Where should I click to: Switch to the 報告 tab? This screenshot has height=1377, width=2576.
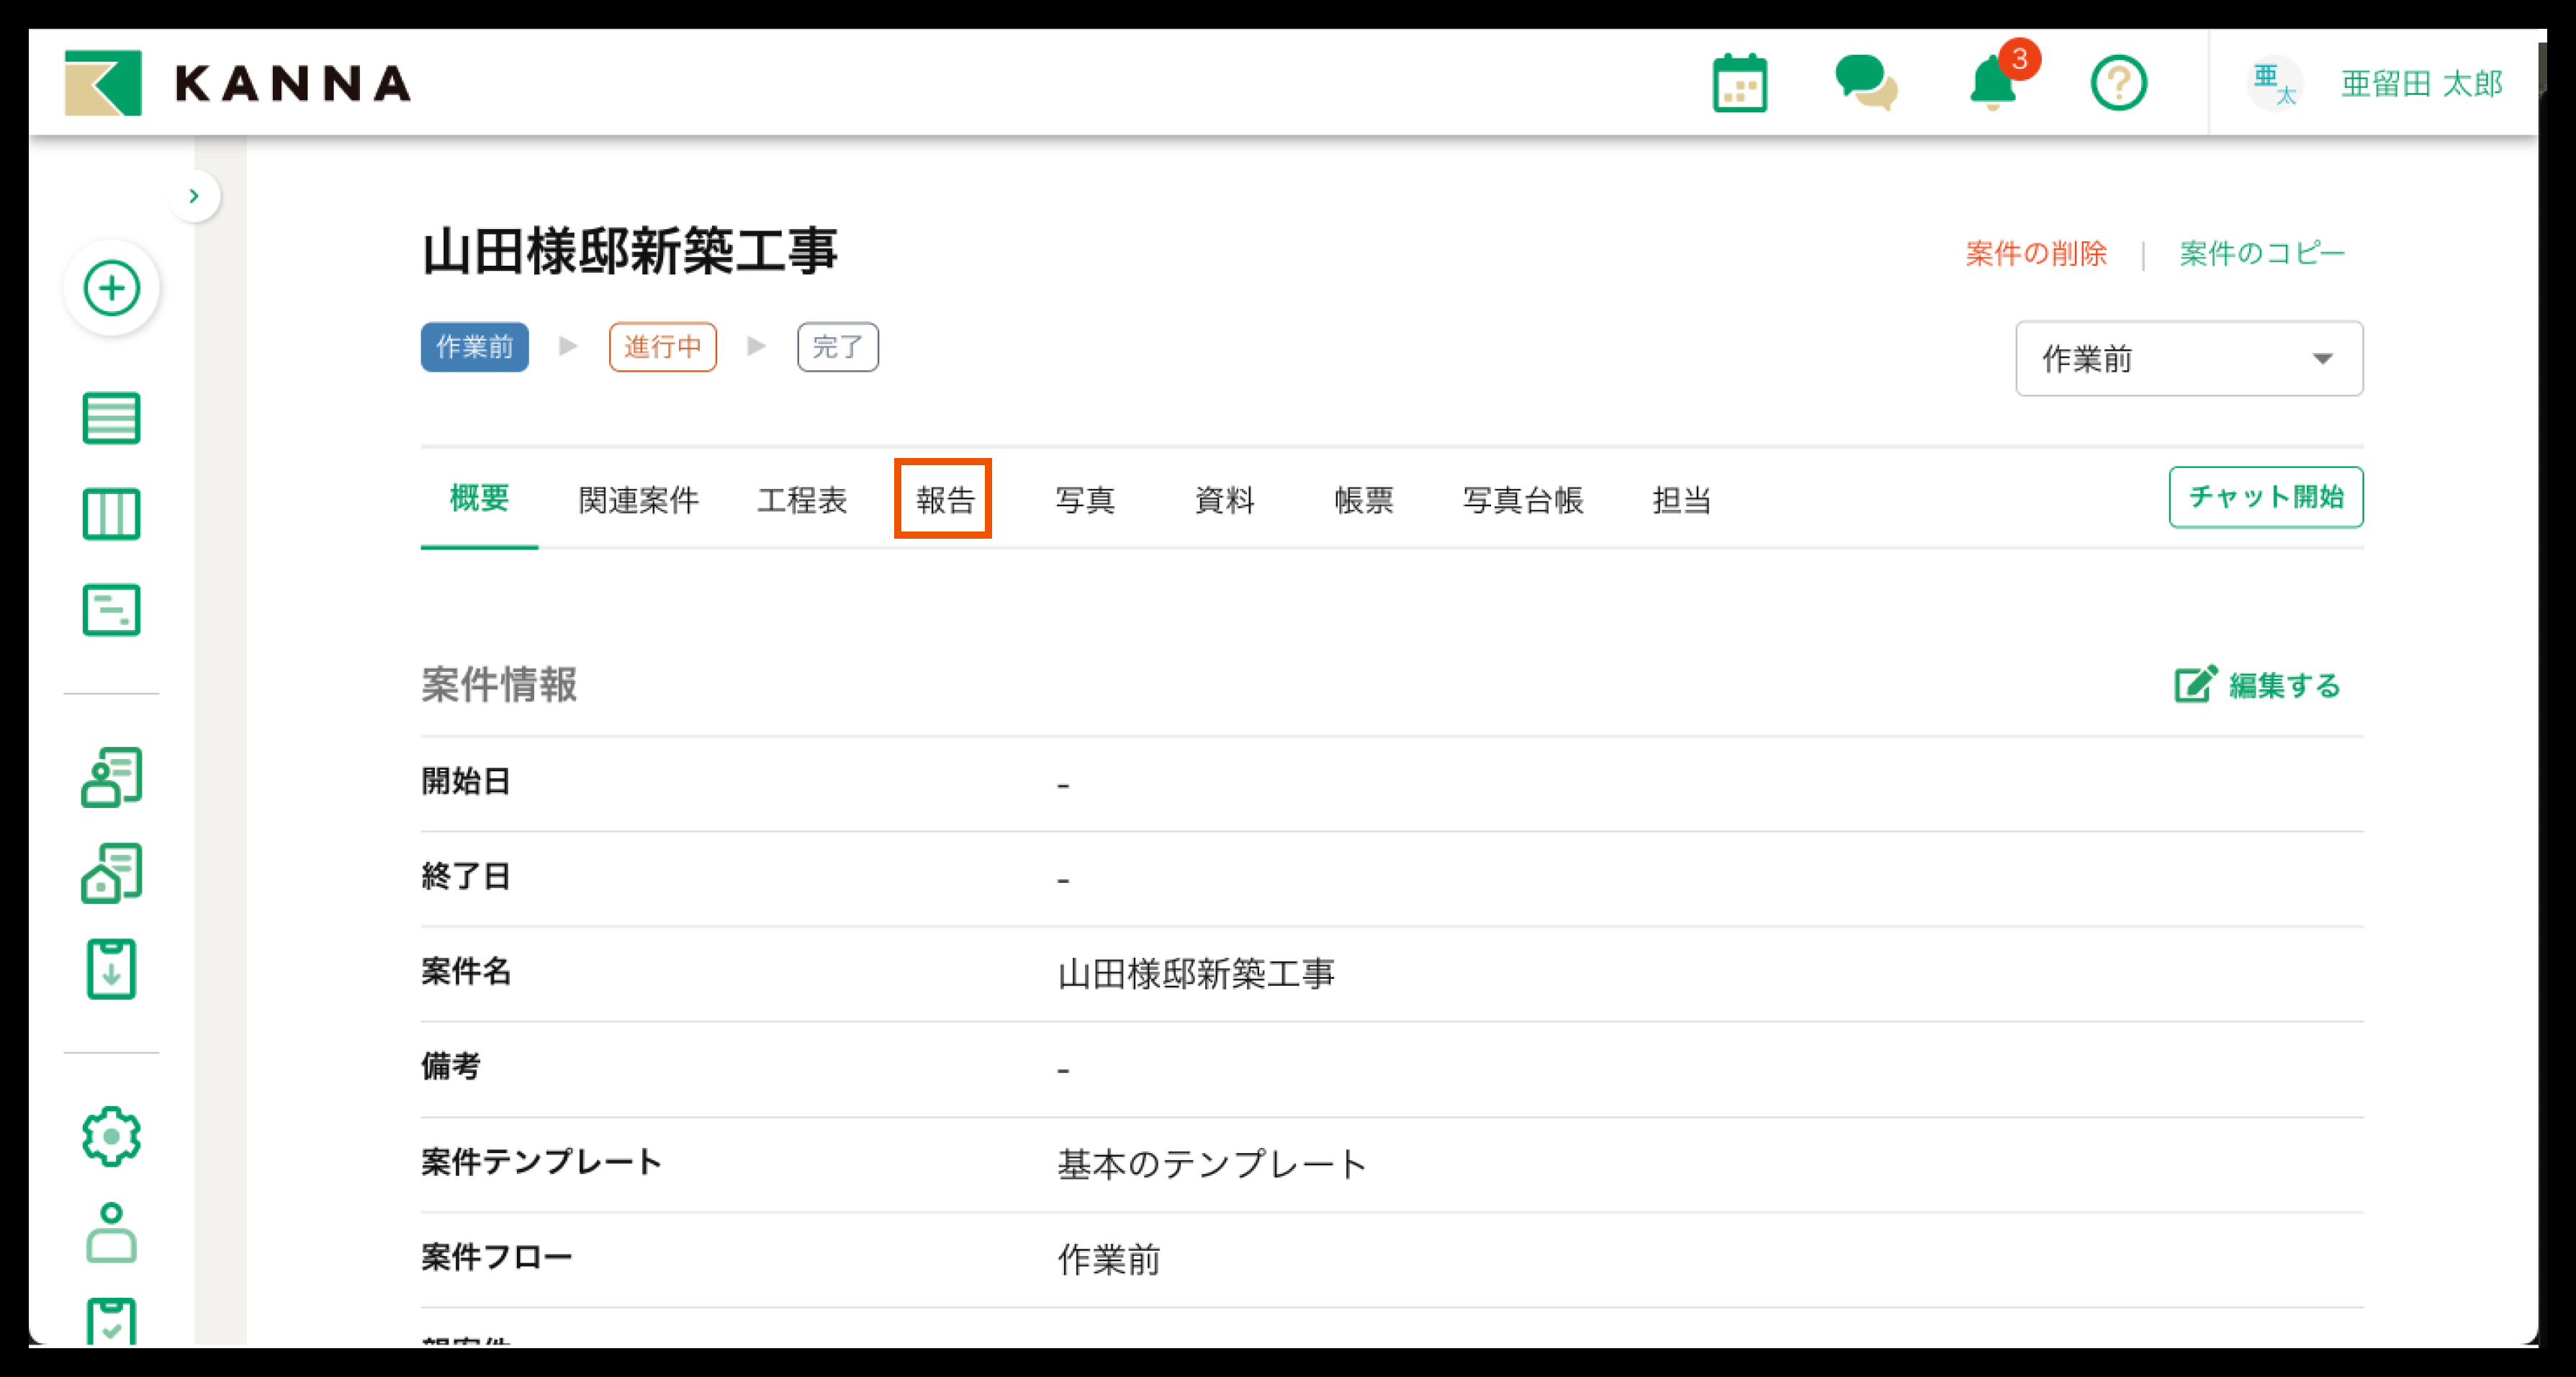click(944, 499)
